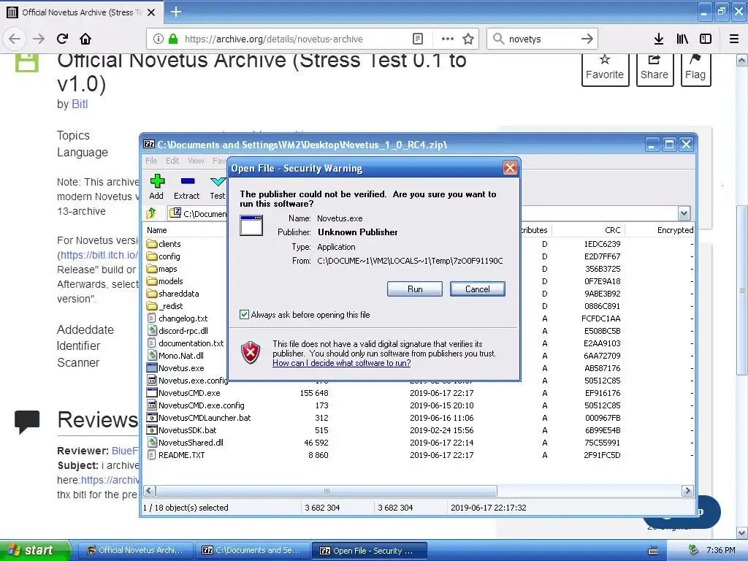Click the Test checkmark icon in 7-Zip
The image size is (748, 561).
[x=218, y=181]
